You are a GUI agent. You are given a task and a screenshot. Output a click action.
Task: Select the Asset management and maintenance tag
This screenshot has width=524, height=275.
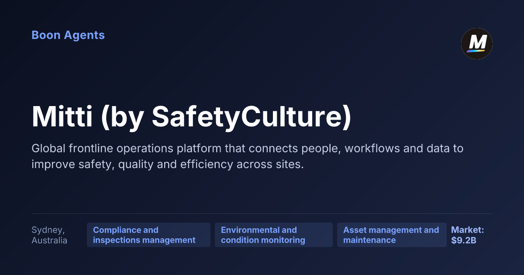tap(392, 235)
